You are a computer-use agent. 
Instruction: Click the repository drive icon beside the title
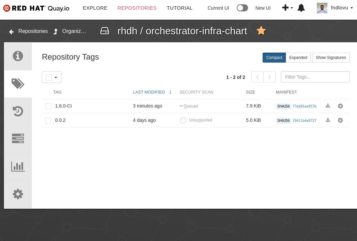pyautogui.click(x=105, y=31)
